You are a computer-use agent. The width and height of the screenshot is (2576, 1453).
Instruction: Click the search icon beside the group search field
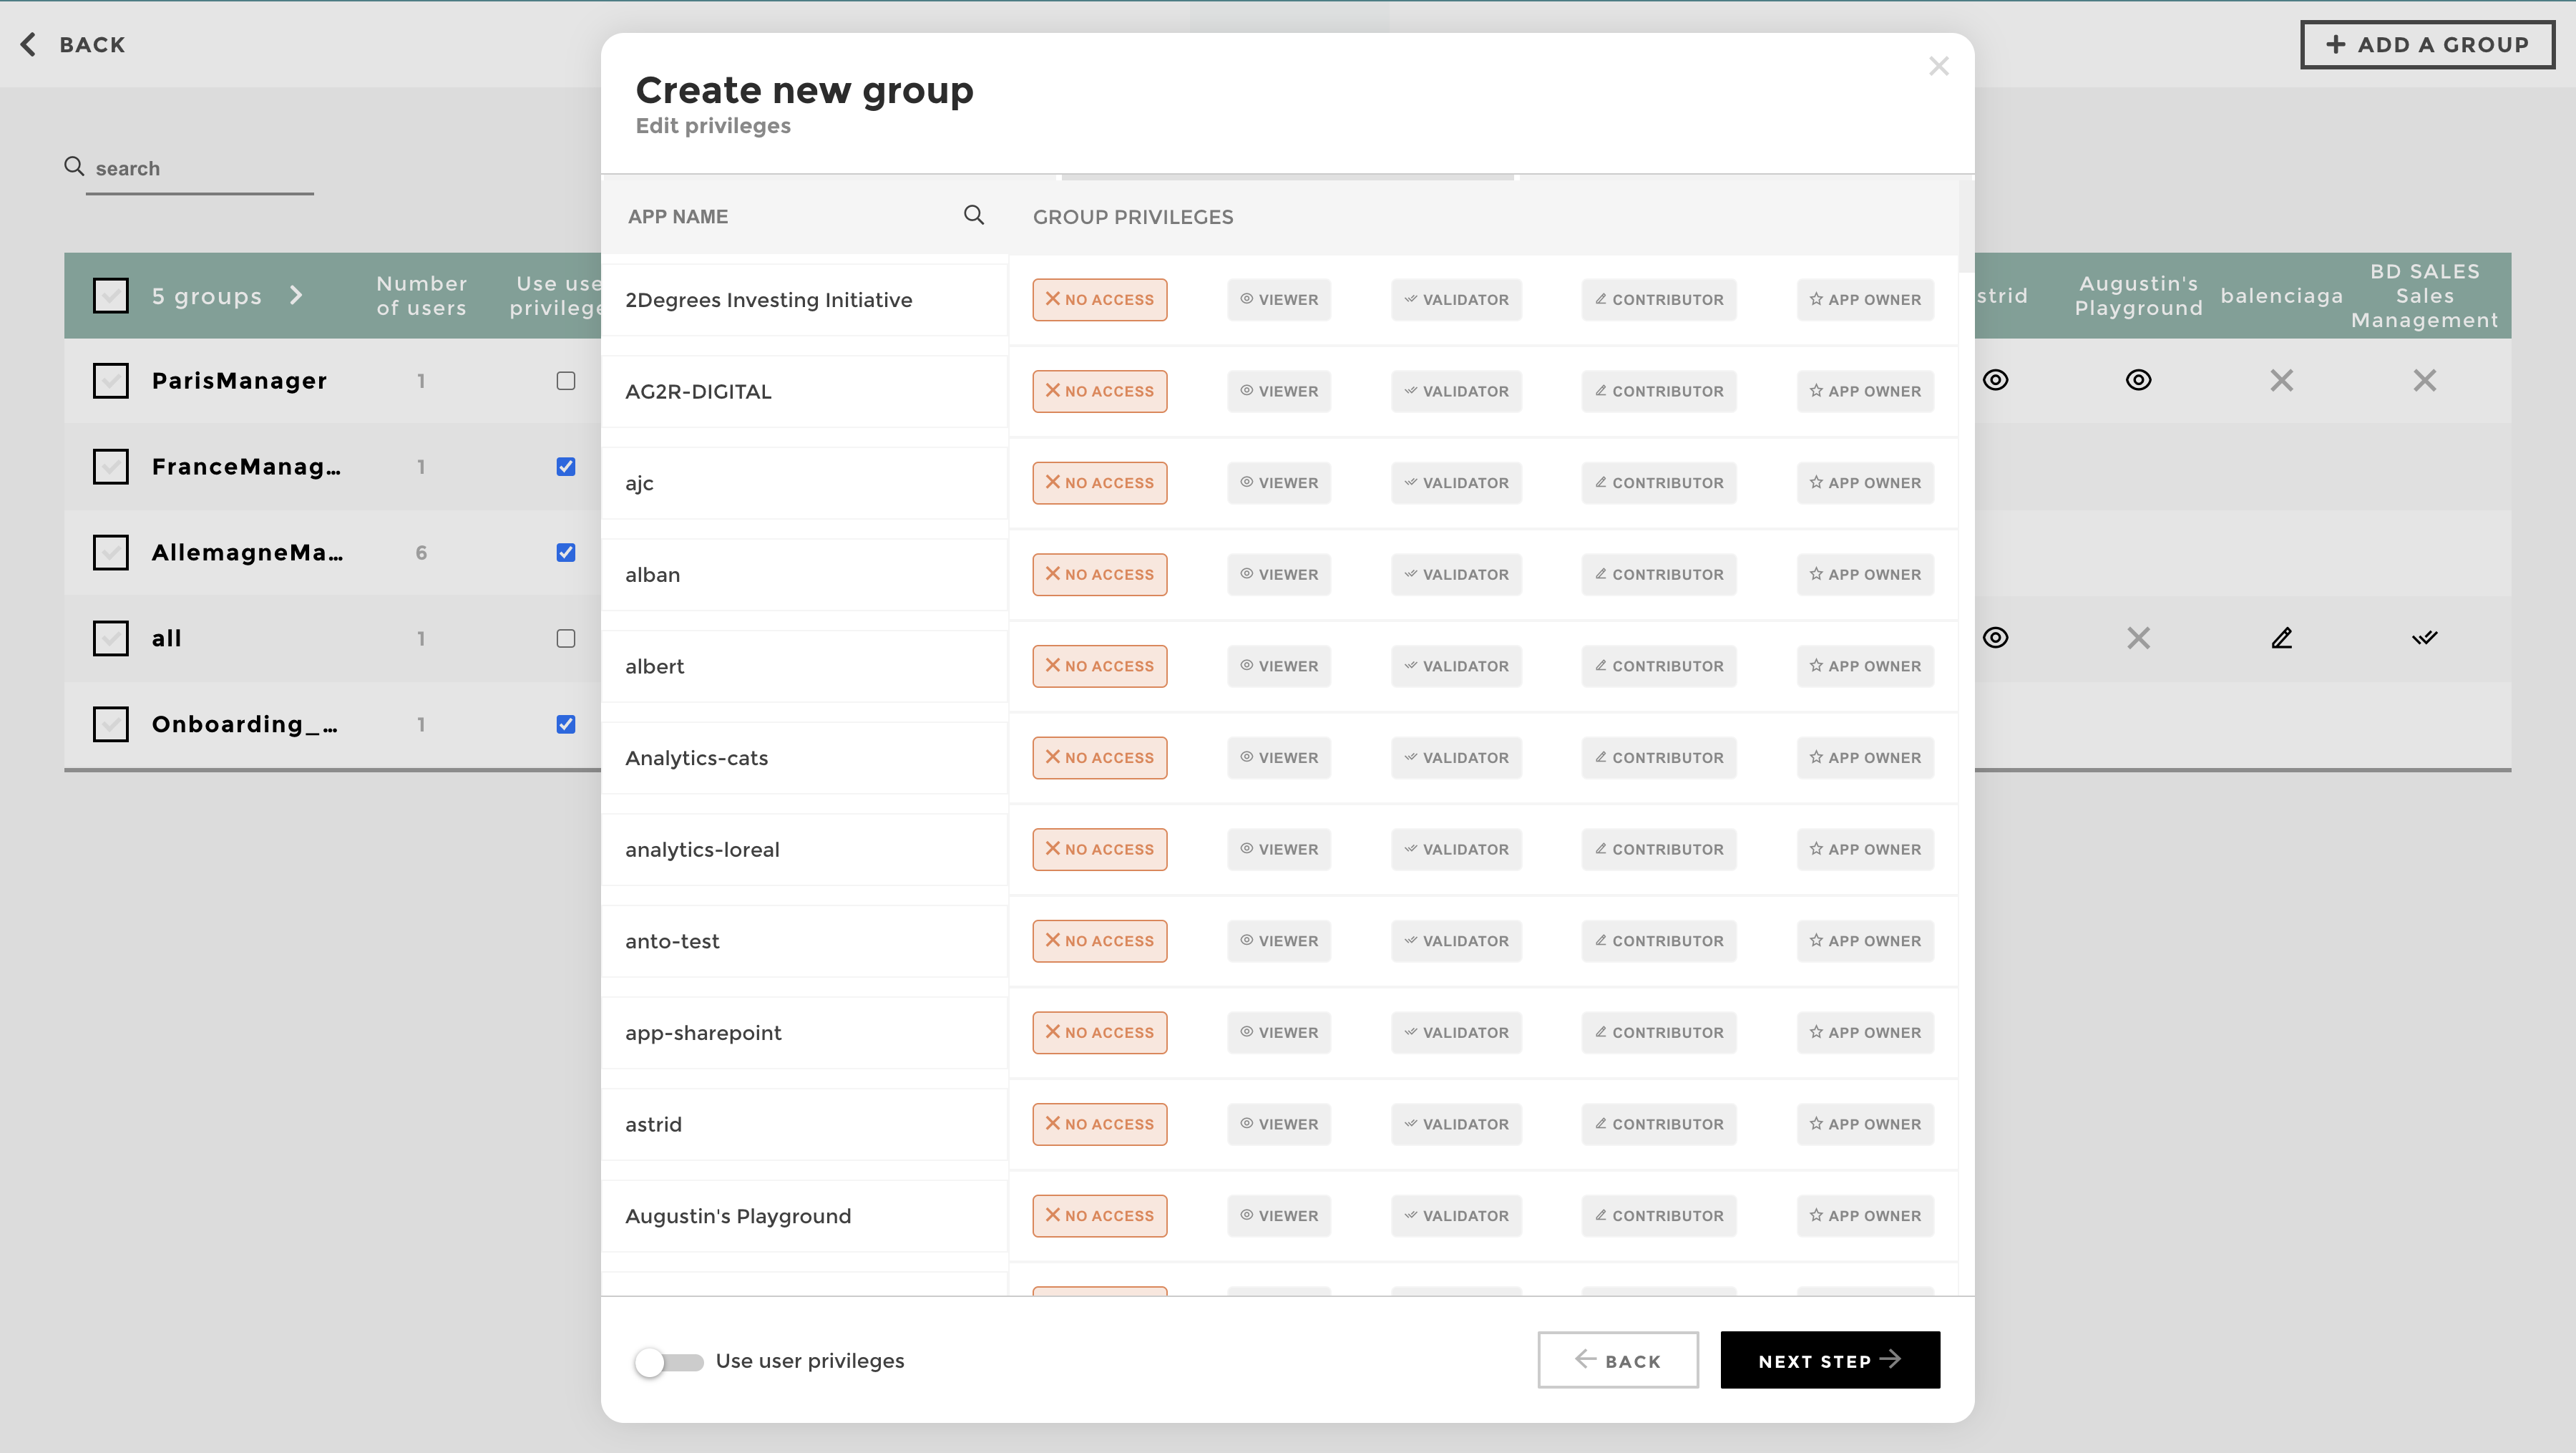(74, 165)
